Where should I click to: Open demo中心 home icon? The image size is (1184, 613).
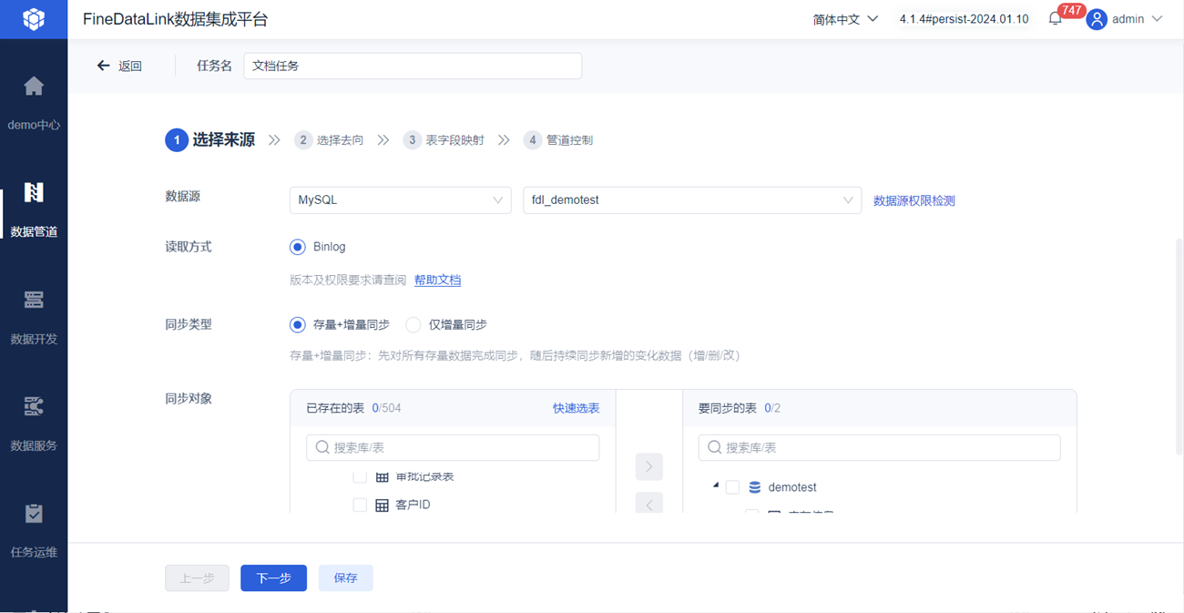click(34, 87)
